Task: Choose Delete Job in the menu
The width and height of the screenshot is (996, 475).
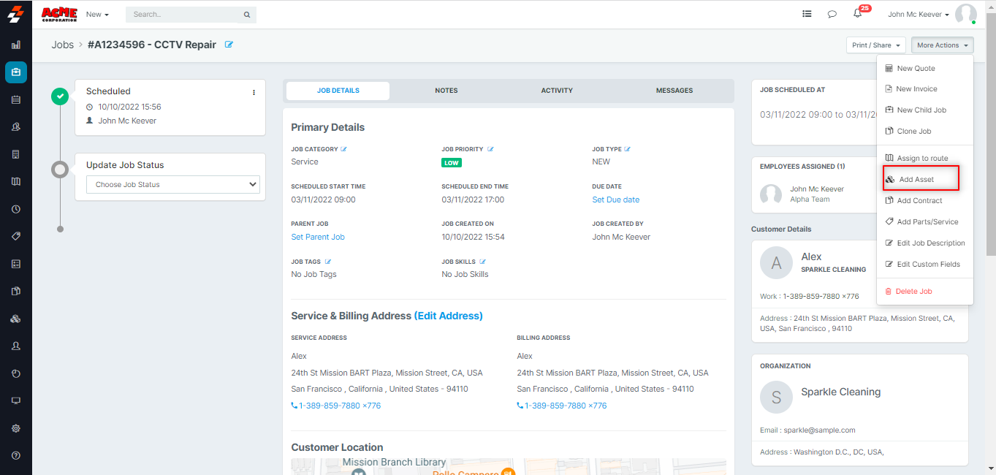Action: (x=913, y=292)
